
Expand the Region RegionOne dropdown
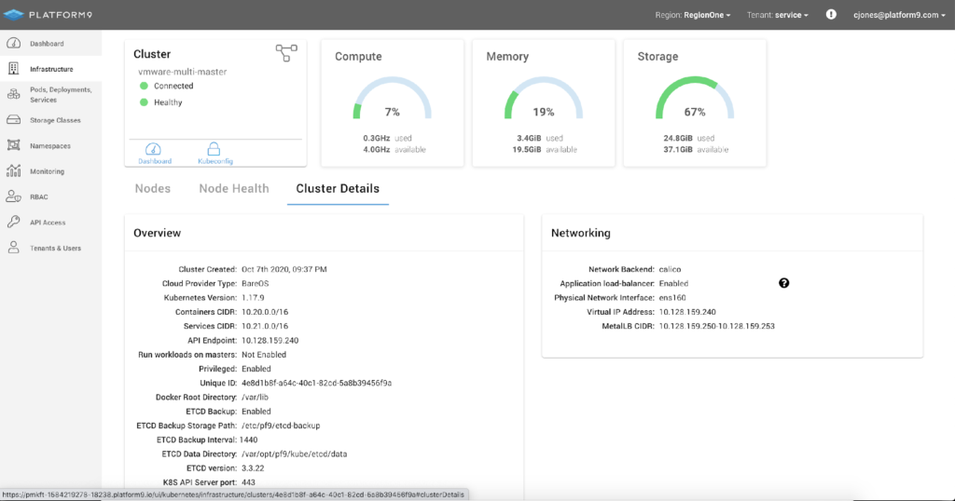(x=694, y=15)
